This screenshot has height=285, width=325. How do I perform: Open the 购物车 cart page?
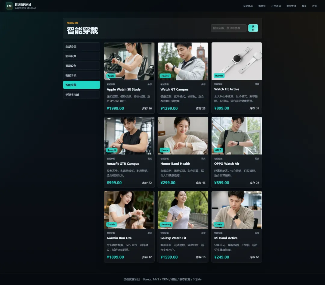point(262,6)
